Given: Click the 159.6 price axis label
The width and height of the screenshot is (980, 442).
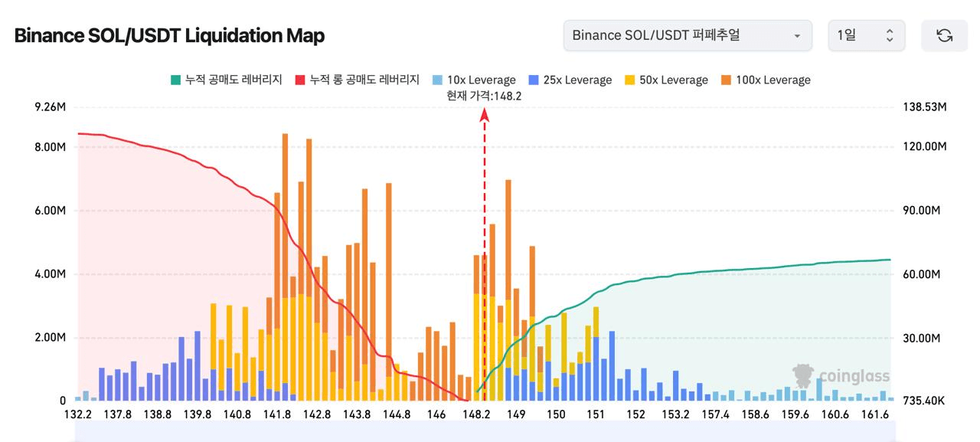Looking at the screenshot, I should tap(795, 414).
